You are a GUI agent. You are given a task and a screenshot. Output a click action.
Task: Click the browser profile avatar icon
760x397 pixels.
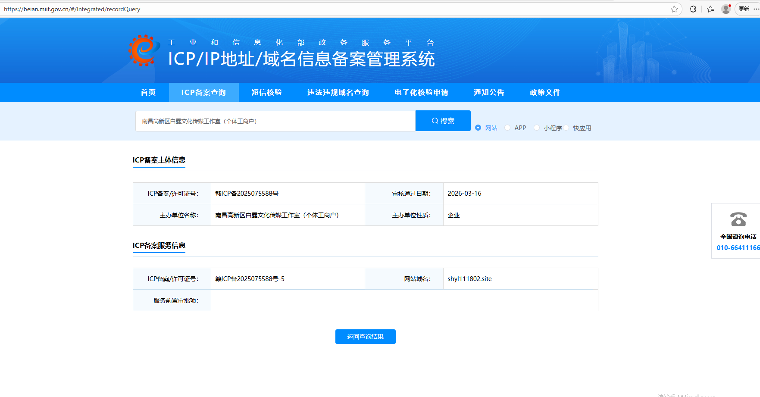(x=726, y=9)
